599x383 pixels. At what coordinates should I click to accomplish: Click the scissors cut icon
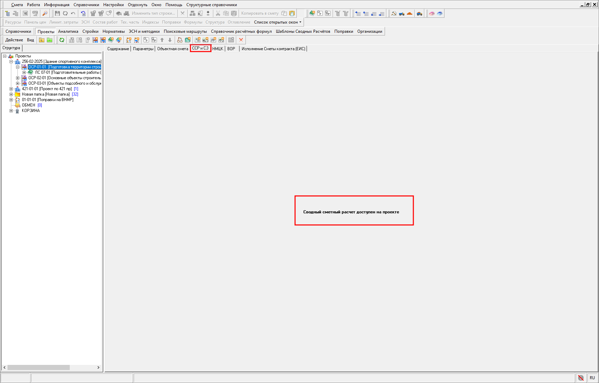click(218, 13)
